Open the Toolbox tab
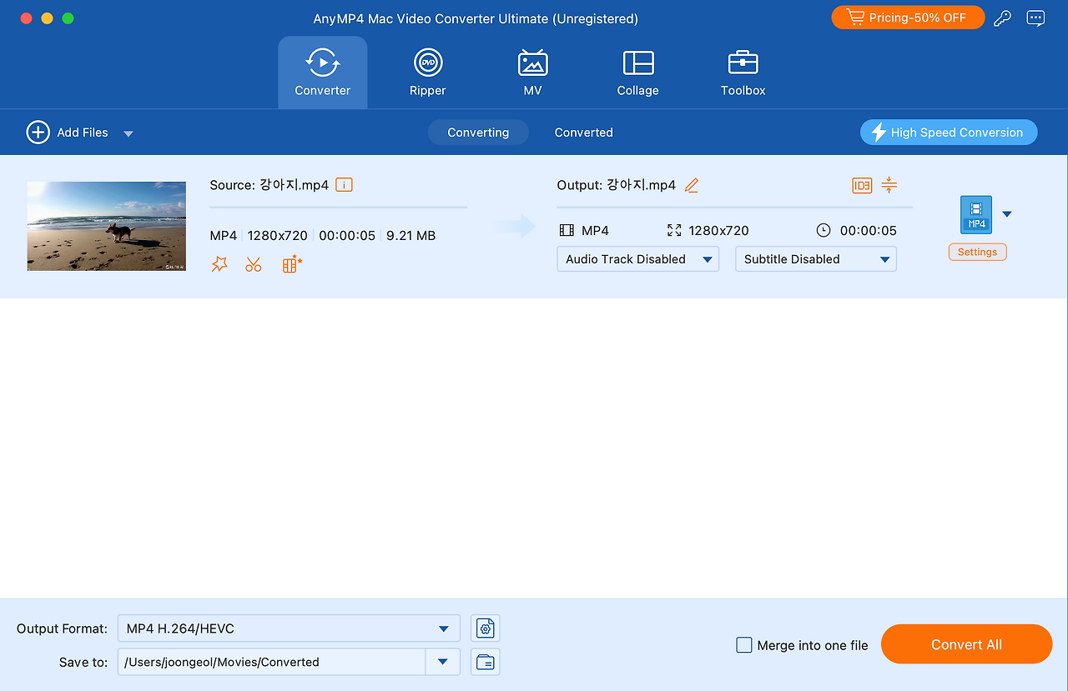 tap(743, 73)
